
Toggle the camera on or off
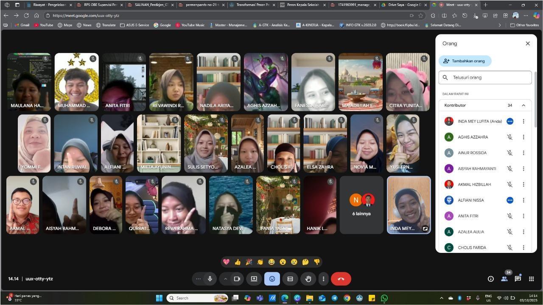(237, 279)
